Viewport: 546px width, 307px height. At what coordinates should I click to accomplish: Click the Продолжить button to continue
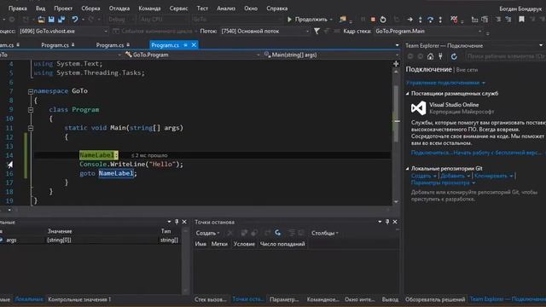click(308, 20)
